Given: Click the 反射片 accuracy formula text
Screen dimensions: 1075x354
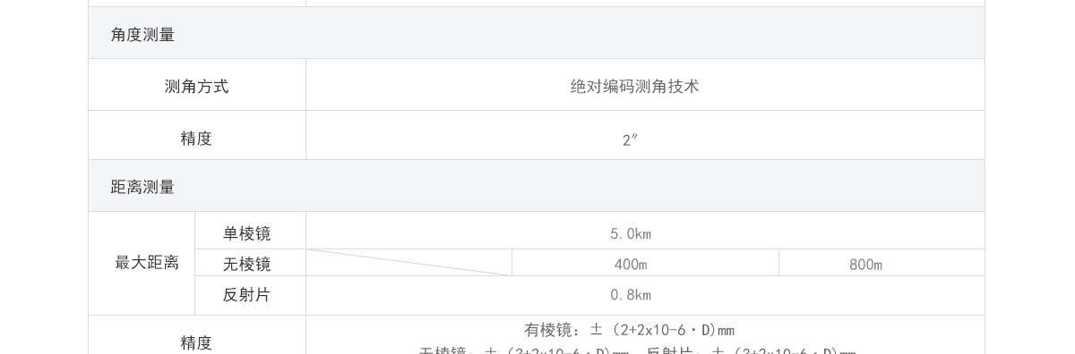Looking at the screenshot, I should (751, 350).
